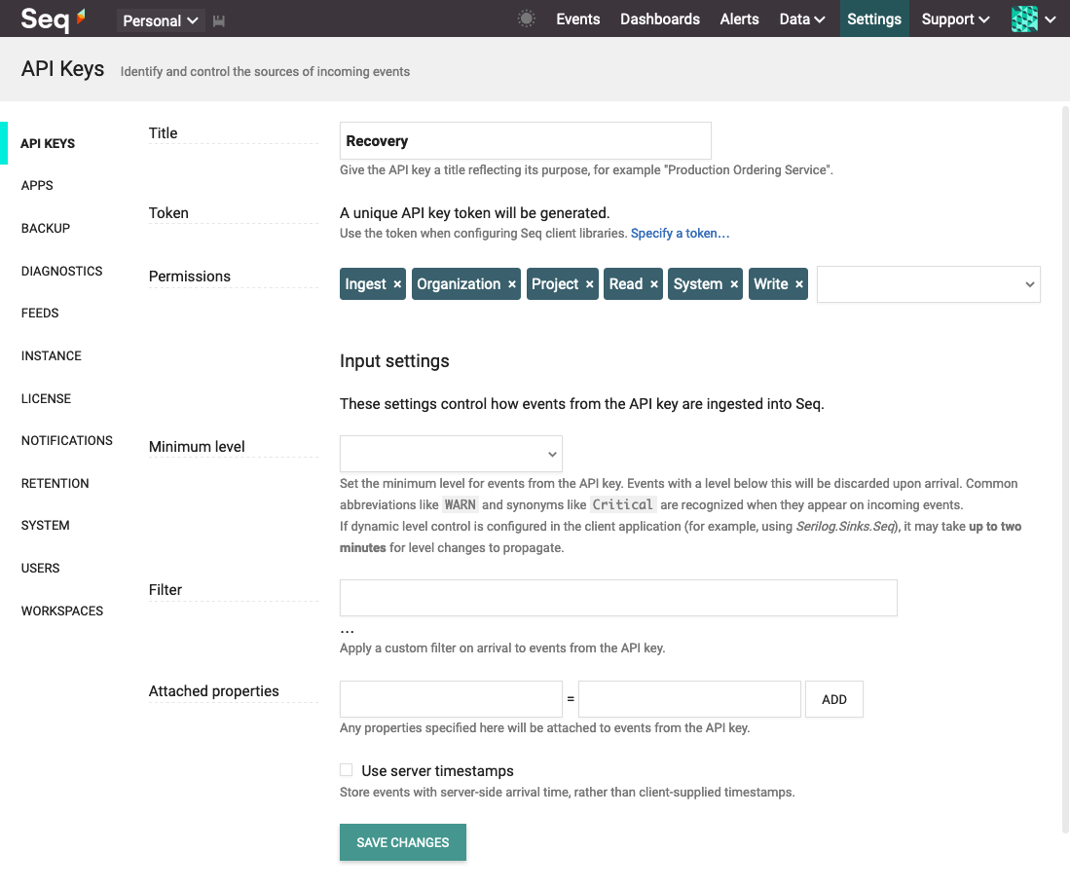This screenshot has width=1070, height=889.
Task: Open LICENSE settings section
Action: [x=46, y=398]
